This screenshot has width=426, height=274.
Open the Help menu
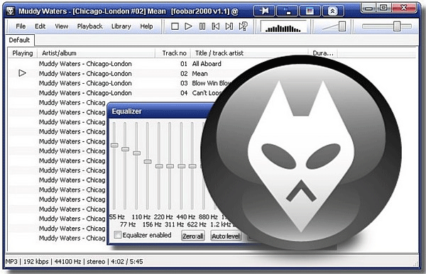(146, 26)
